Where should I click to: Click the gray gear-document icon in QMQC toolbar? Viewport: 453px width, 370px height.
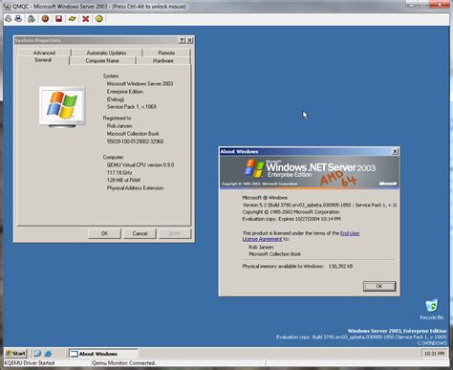tap(32, 19)
